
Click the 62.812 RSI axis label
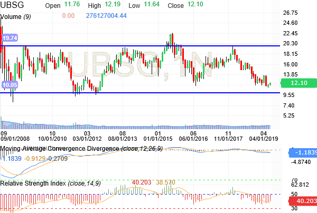[300, 185]
